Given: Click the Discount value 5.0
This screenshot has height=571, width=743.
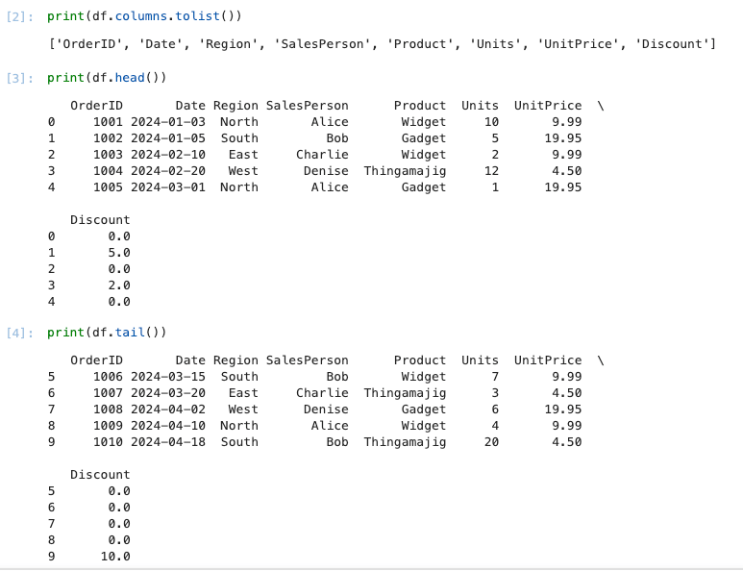Looking at the screenshot, I should pos(118,253).
